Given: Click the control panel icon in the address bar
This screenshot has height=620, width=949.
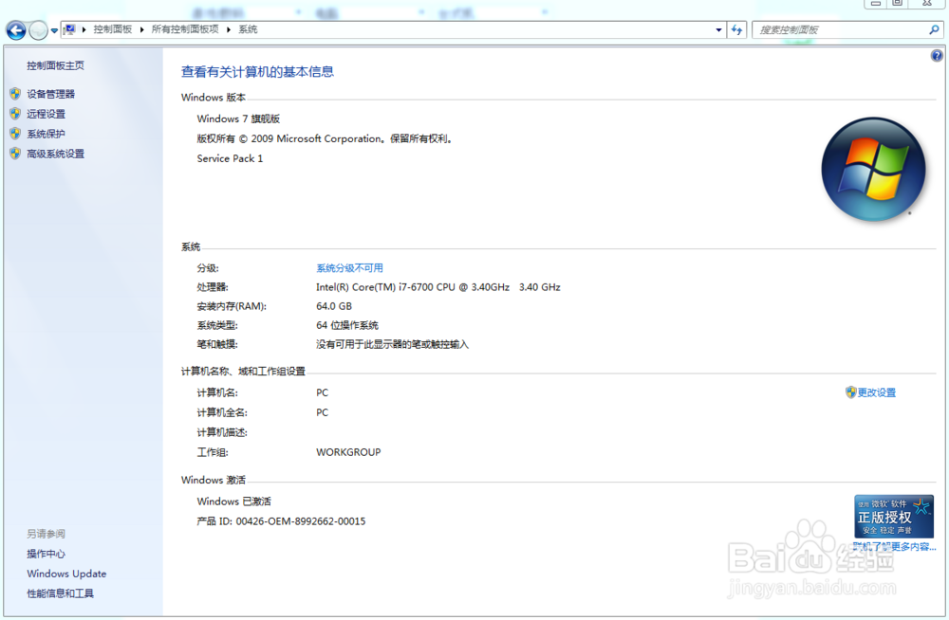Looking at the screenshot, I should tap(70, 29).
